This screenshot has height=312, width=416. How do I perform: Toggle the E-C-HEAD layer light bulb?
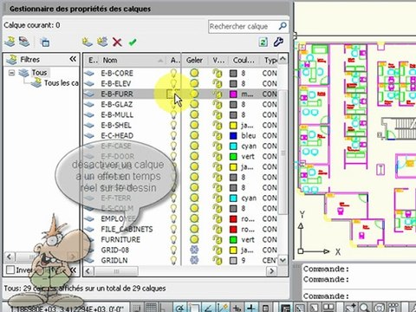[173, 135]
